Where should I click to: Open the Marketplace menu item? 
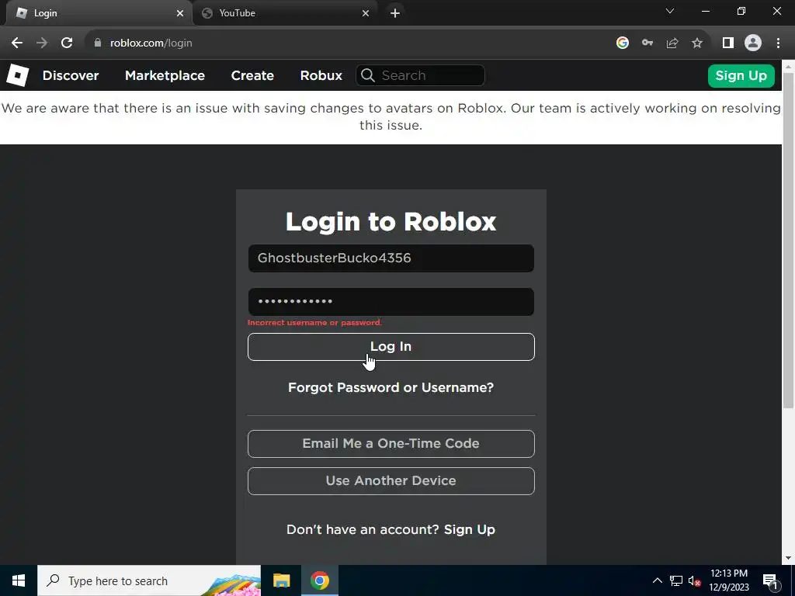[165, 75]
